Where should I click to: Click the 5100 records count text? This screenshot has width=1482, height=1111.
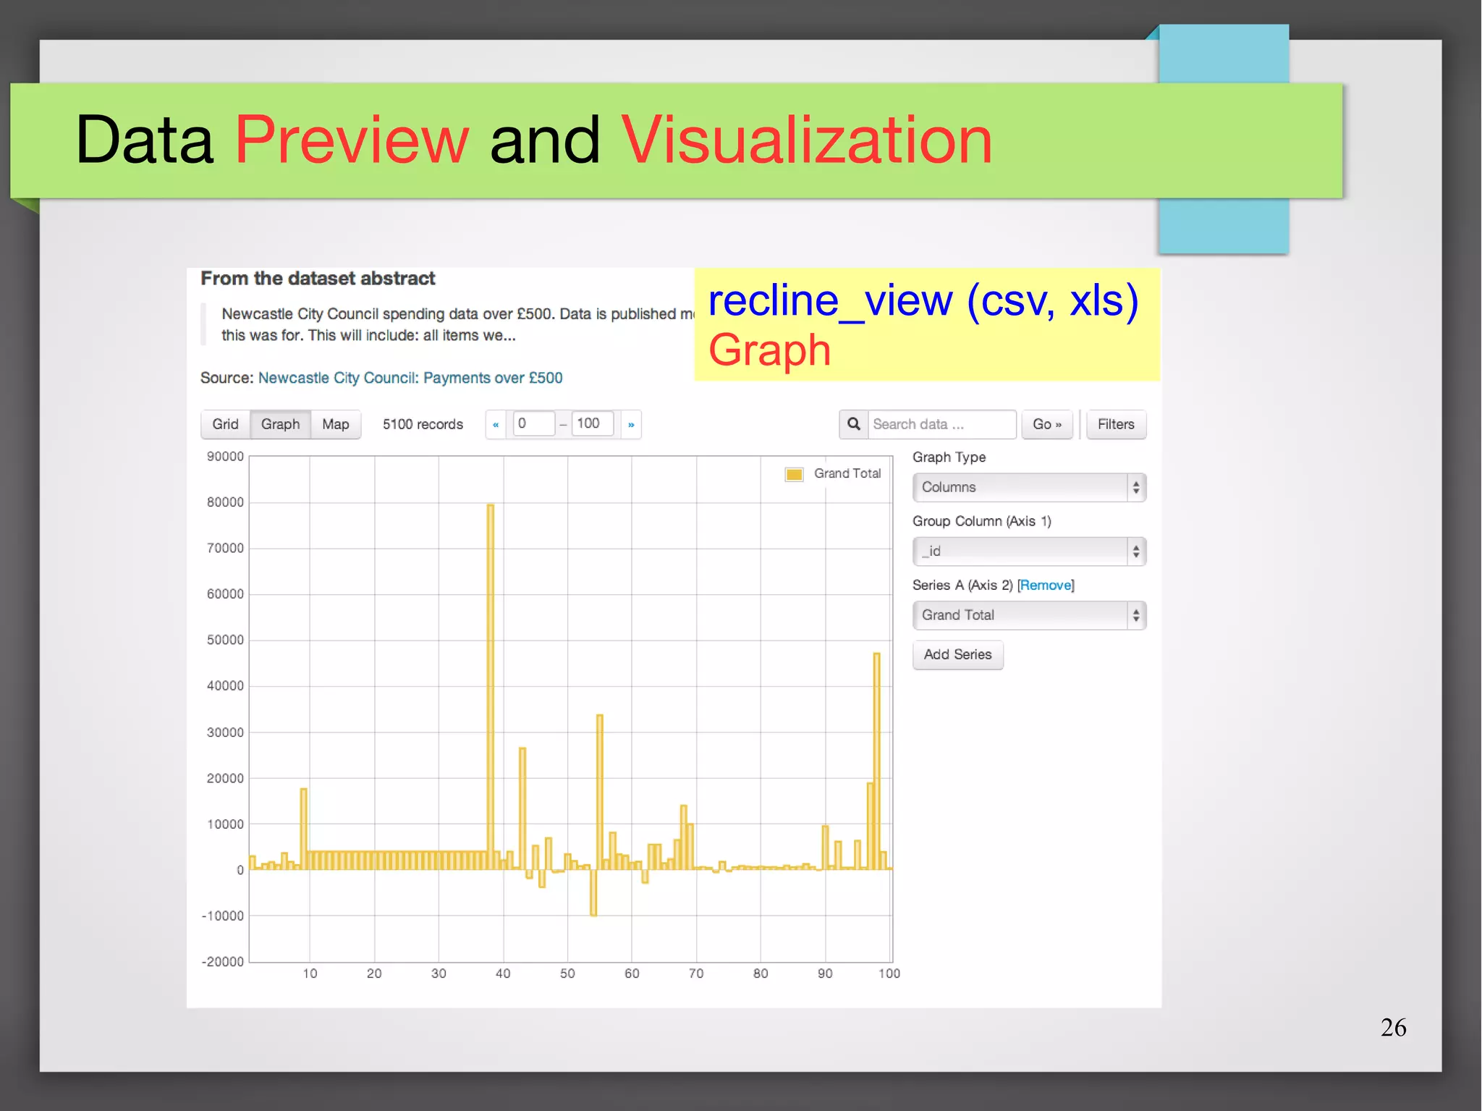click(423, 425)
